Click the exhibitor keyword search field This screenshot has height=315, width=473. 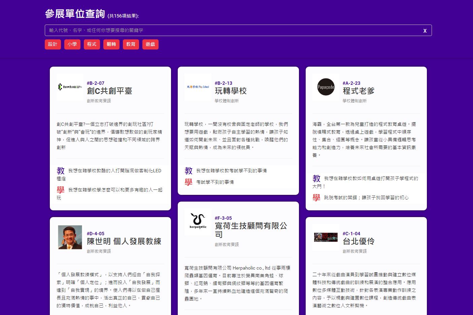point(232,30)
